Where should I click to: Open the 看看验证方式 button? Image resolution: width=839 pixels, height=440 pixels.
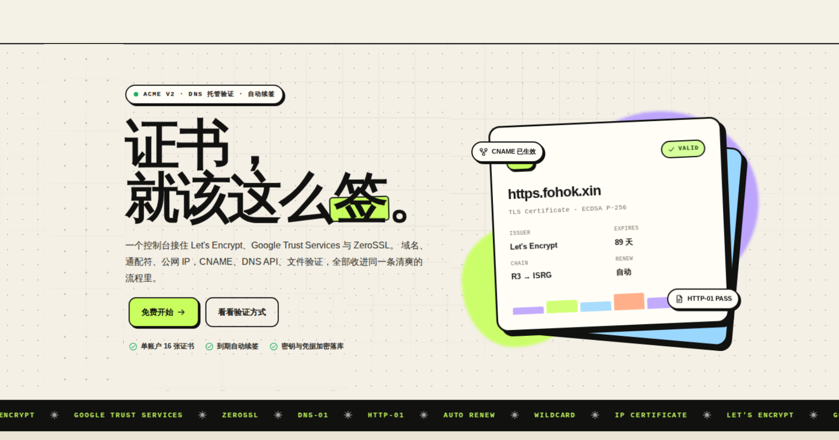pos(242,312)
